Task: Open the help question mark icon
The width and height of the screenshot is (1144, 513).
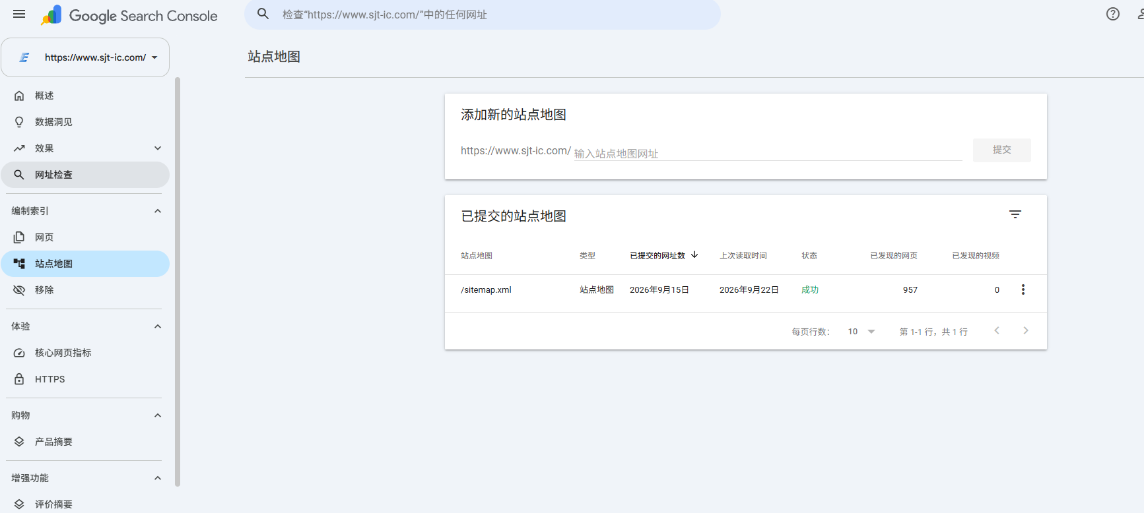Action: click(1112, 14)
